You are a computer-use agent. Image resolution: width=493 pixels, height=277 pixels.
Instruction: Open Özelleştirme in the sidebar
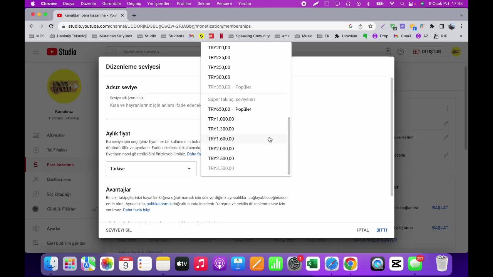pyautogui.click(x=59, y=179)
